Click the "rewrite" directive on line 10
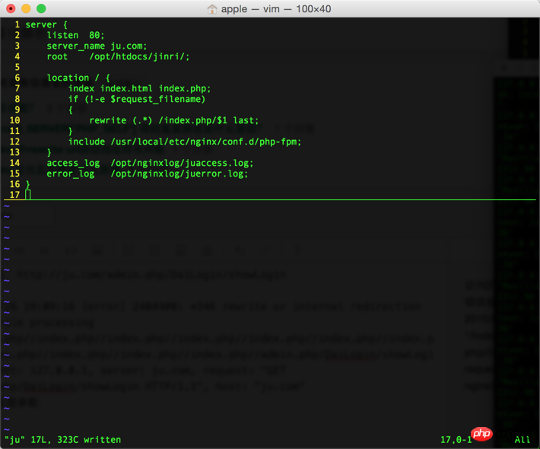 click(108, 120)
